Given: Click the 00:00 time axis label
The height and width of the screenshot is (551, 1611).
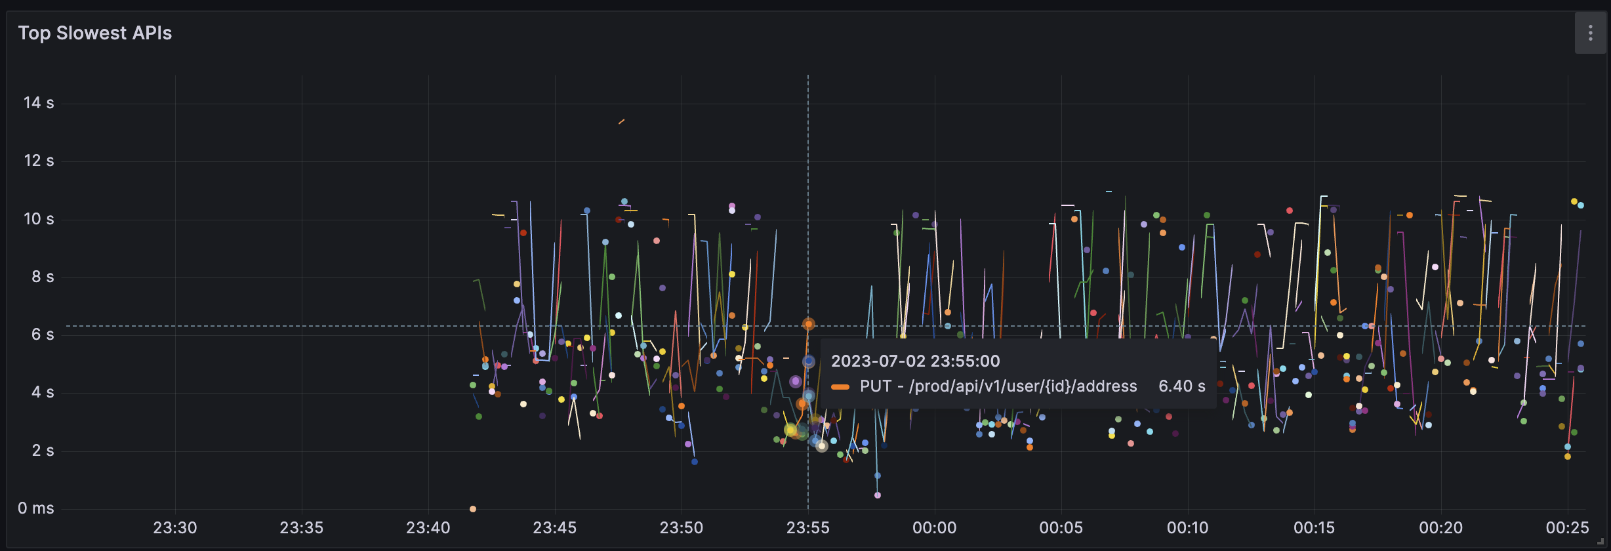Looking at the screenshot, I should pos(935,527).
